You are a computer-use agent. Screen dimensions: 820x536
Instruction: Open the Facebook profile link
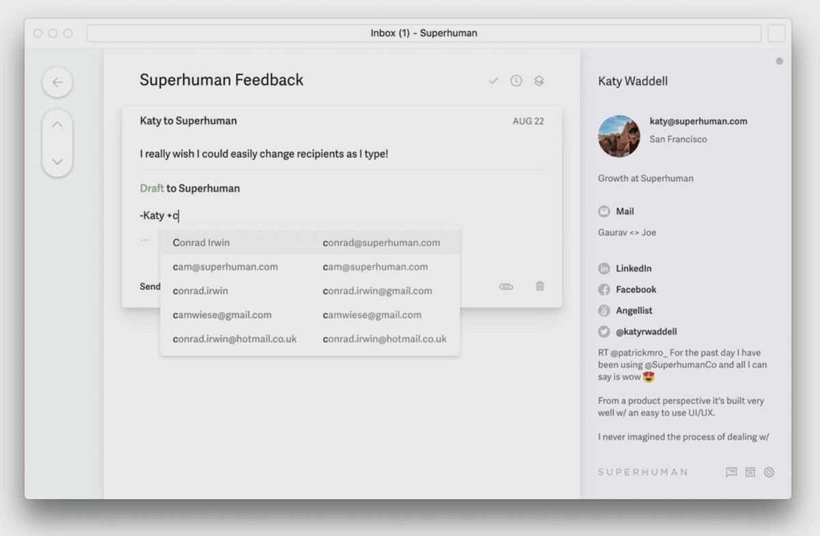tap(636, 290)
